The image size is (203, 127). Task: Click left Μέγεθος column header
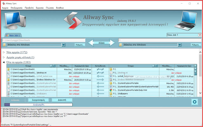click(64, 66)
